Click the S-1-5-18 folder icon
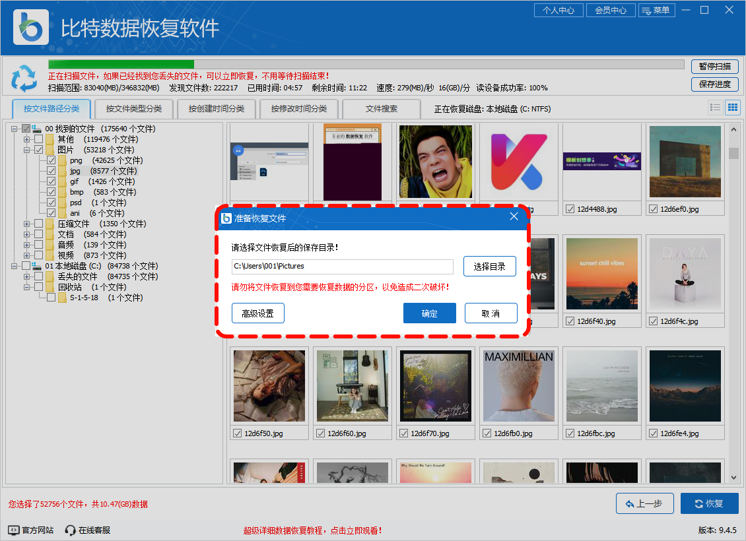The image size is (746, 541). (x=62, y=298)
